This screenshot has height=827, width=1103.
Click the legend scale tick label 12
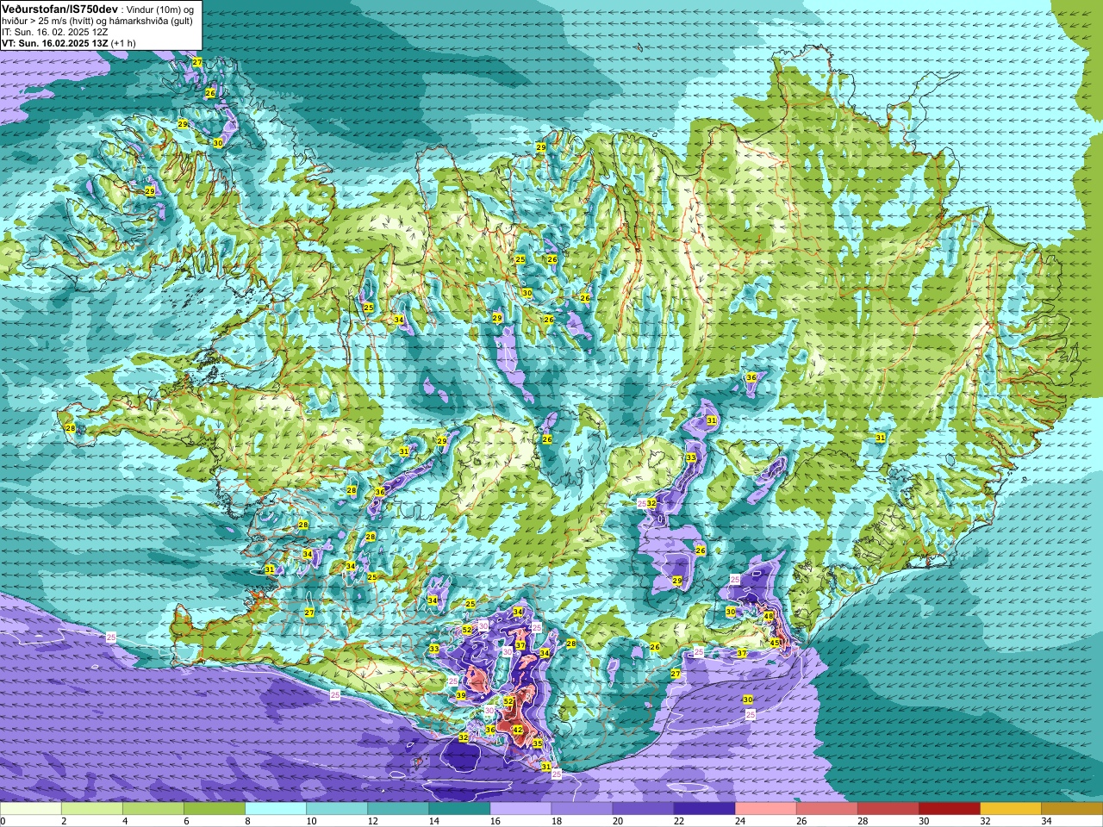pyautogui.click(x=373, y=821)
